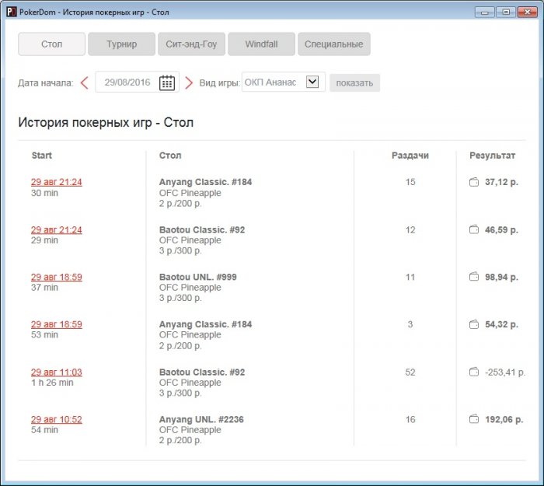
Task: Click heading История покерных игр - Стол
Action: [106, 123]
